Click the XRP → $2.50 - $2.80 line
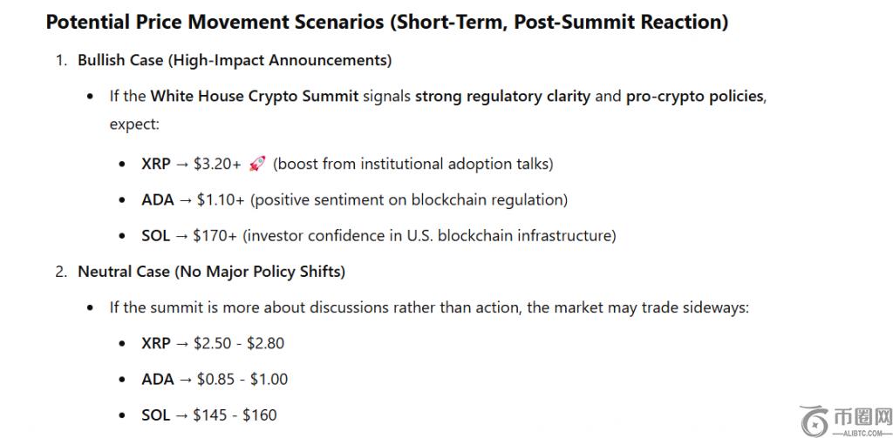This screenshot has height=438, width=893. pyautogui.click(x=213, y=343)
